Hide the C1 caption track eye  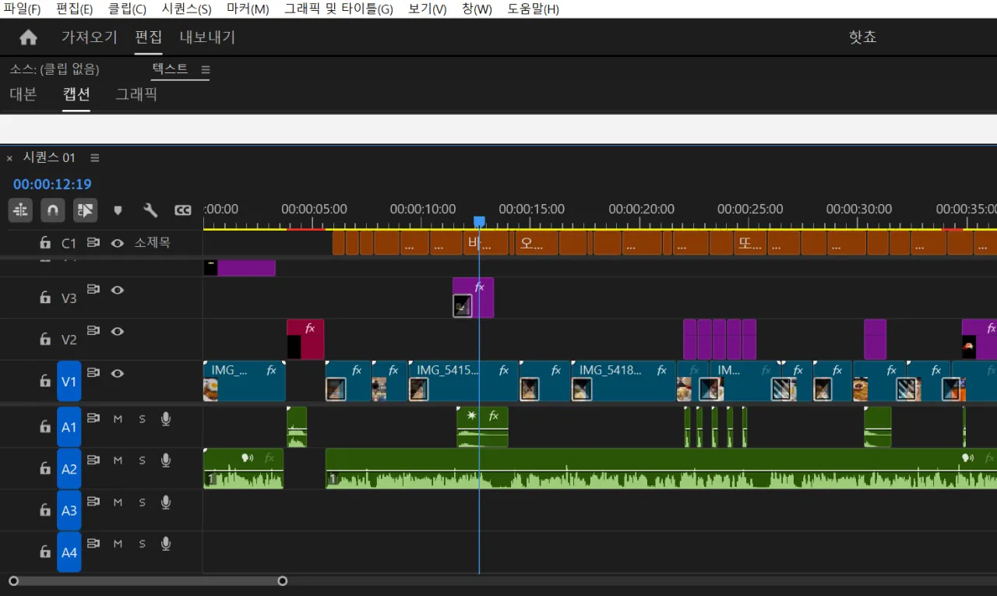pyautogui.click(x=118, y=243)
